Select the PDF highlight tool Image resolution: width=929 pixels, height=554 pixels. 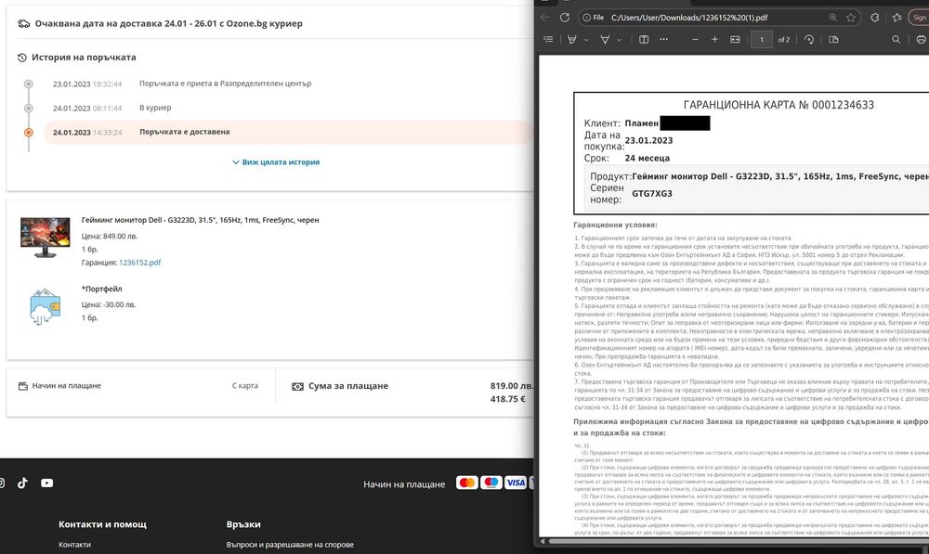571,39
